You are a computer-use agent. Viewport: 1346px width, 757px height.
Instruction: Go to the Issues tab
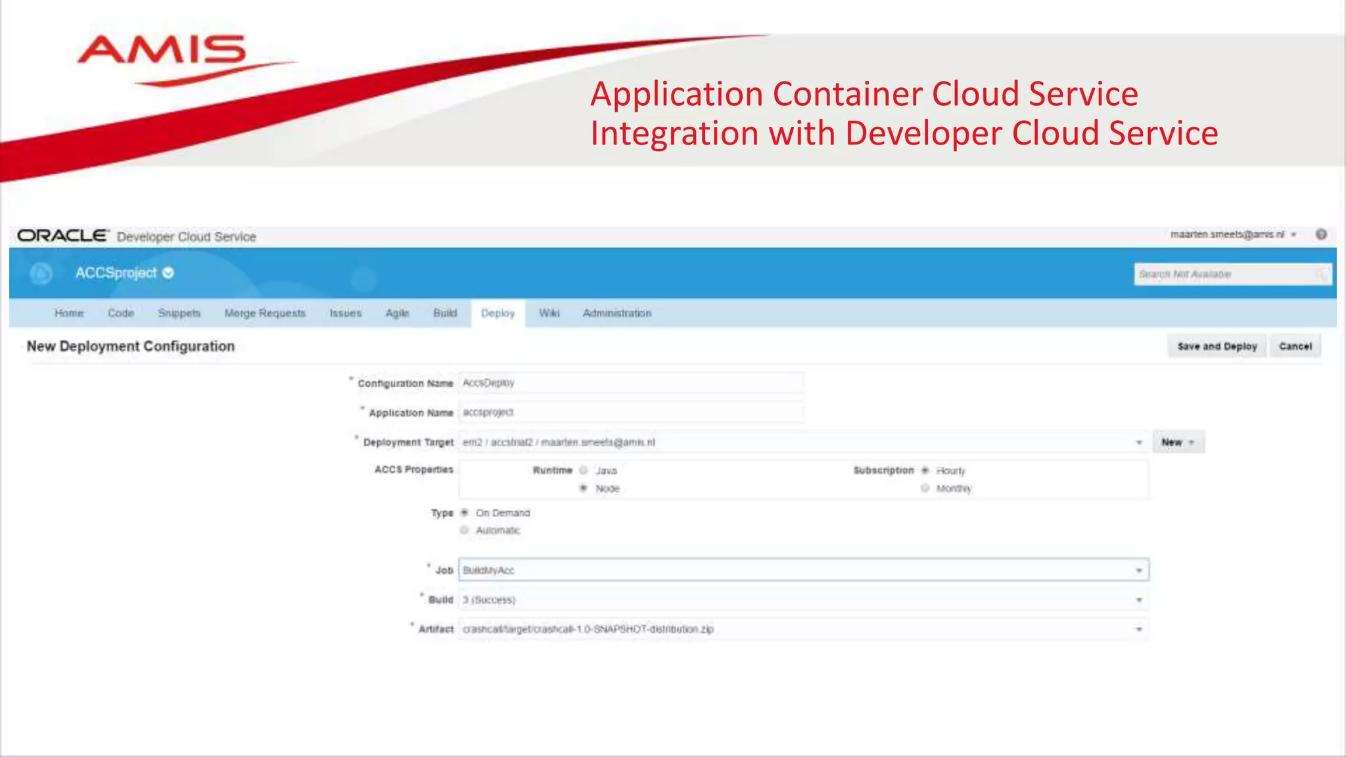pos(346,313)
